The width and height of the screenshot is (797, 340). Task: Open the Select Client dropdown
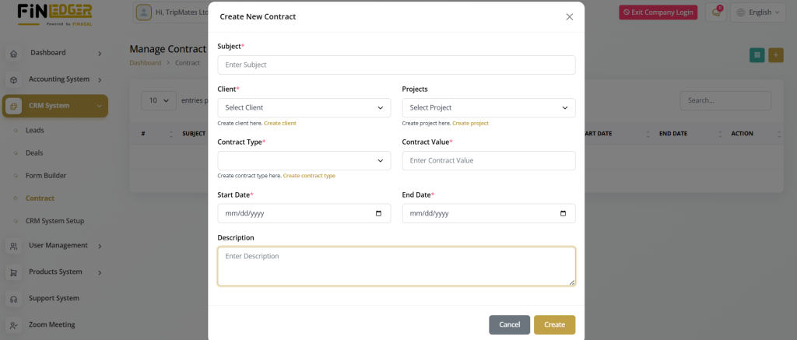[304, 108]
